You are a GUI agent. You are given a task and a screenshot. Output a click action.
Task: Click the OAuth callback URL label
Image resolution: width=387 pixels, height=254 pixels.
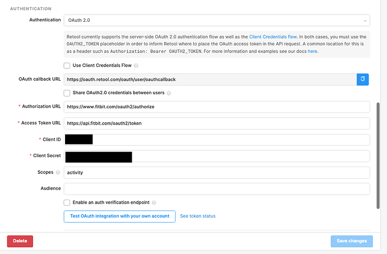click(x=39, y=79)
